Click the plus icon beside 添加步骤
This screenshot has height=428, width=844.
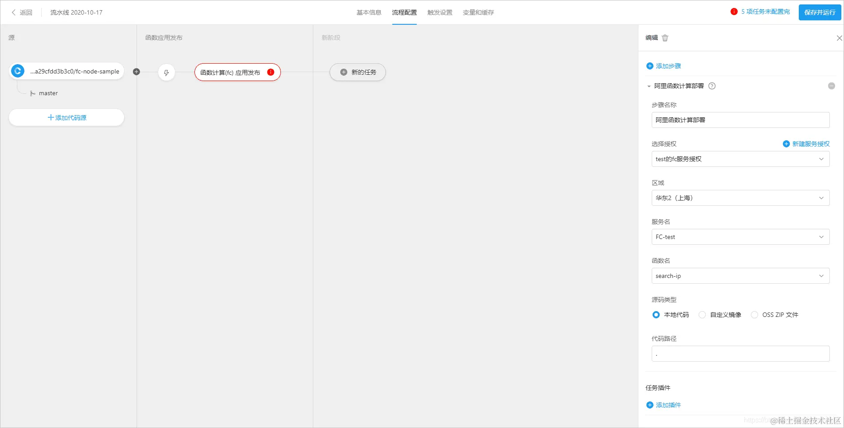click(650, 66)
